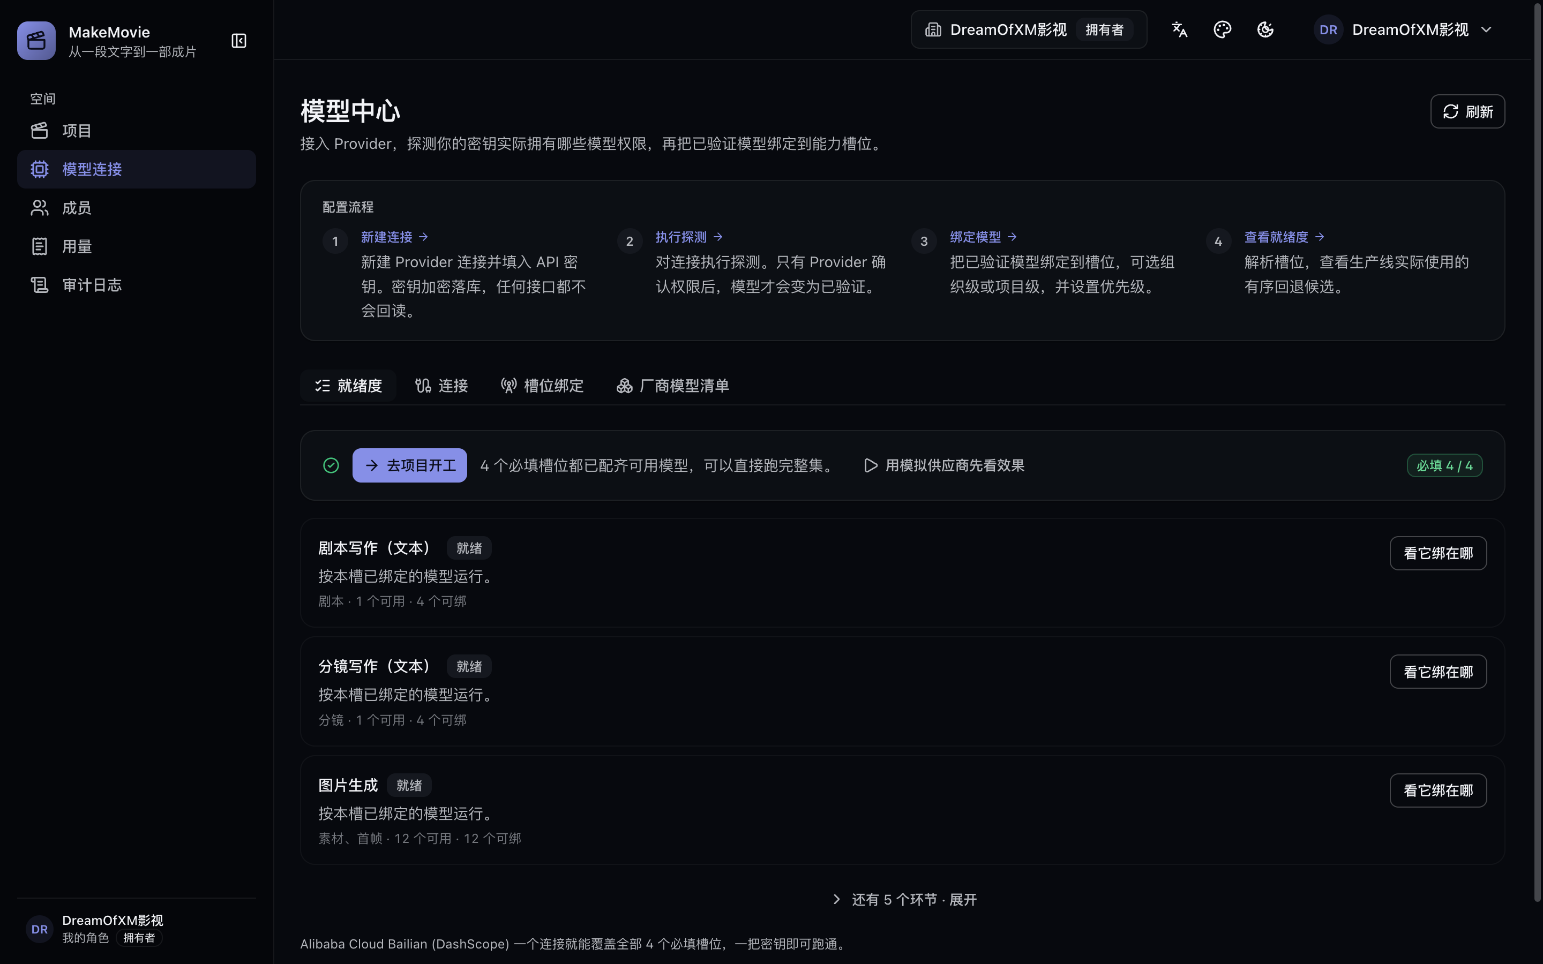Screen dimensions: 1543x964
Task: Expand 还有 5 个环节 section
Action: point(903,900)
